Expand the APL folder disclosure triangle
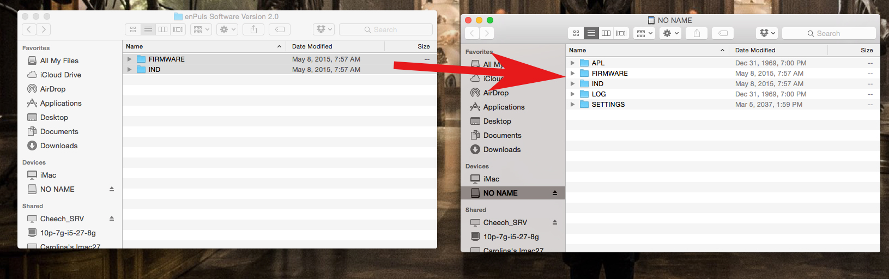 tap(572, 63)
